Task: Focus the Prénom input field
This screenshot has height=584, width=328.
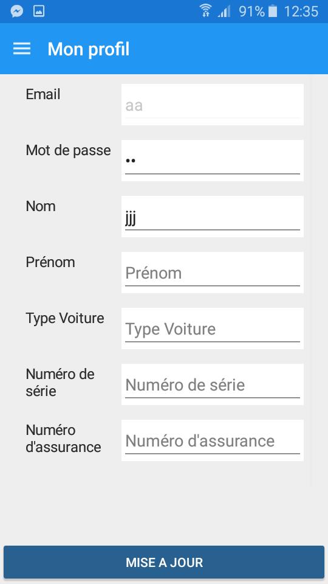Action: click(213, 273)
